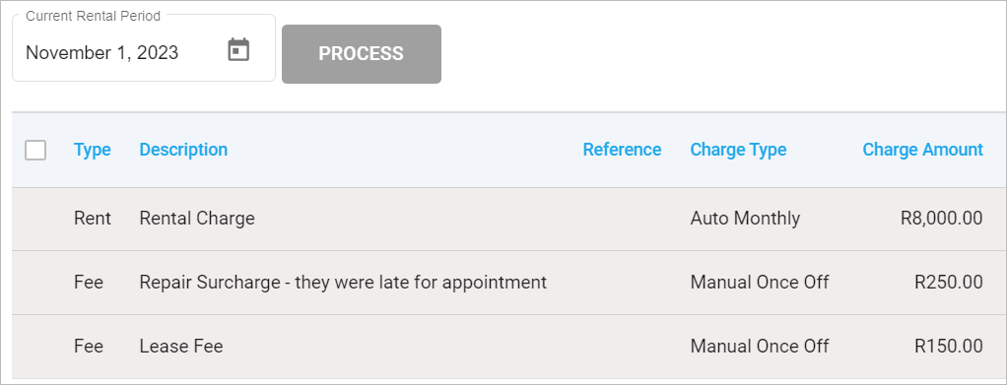Sort by the Charge Type column header
The height and width of the screenshot is (385, 1007).
(x=738, y=150)
